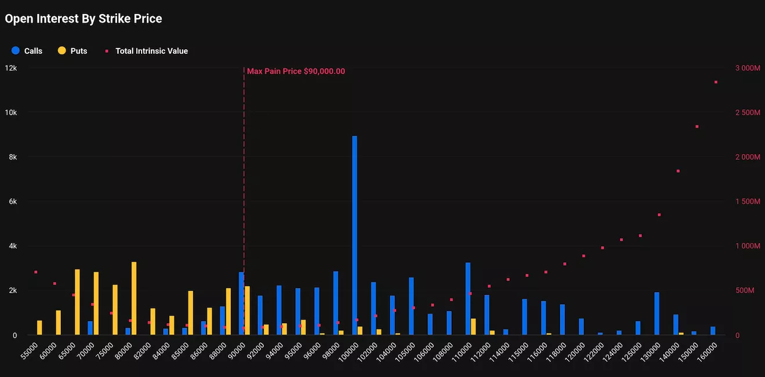
Task: Click the yellow put bar at 65000 strike
Action: point(77,302)
